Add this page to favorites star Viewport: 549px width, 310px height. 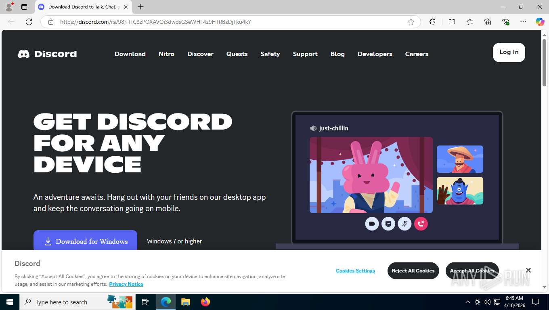coord(411,22)
